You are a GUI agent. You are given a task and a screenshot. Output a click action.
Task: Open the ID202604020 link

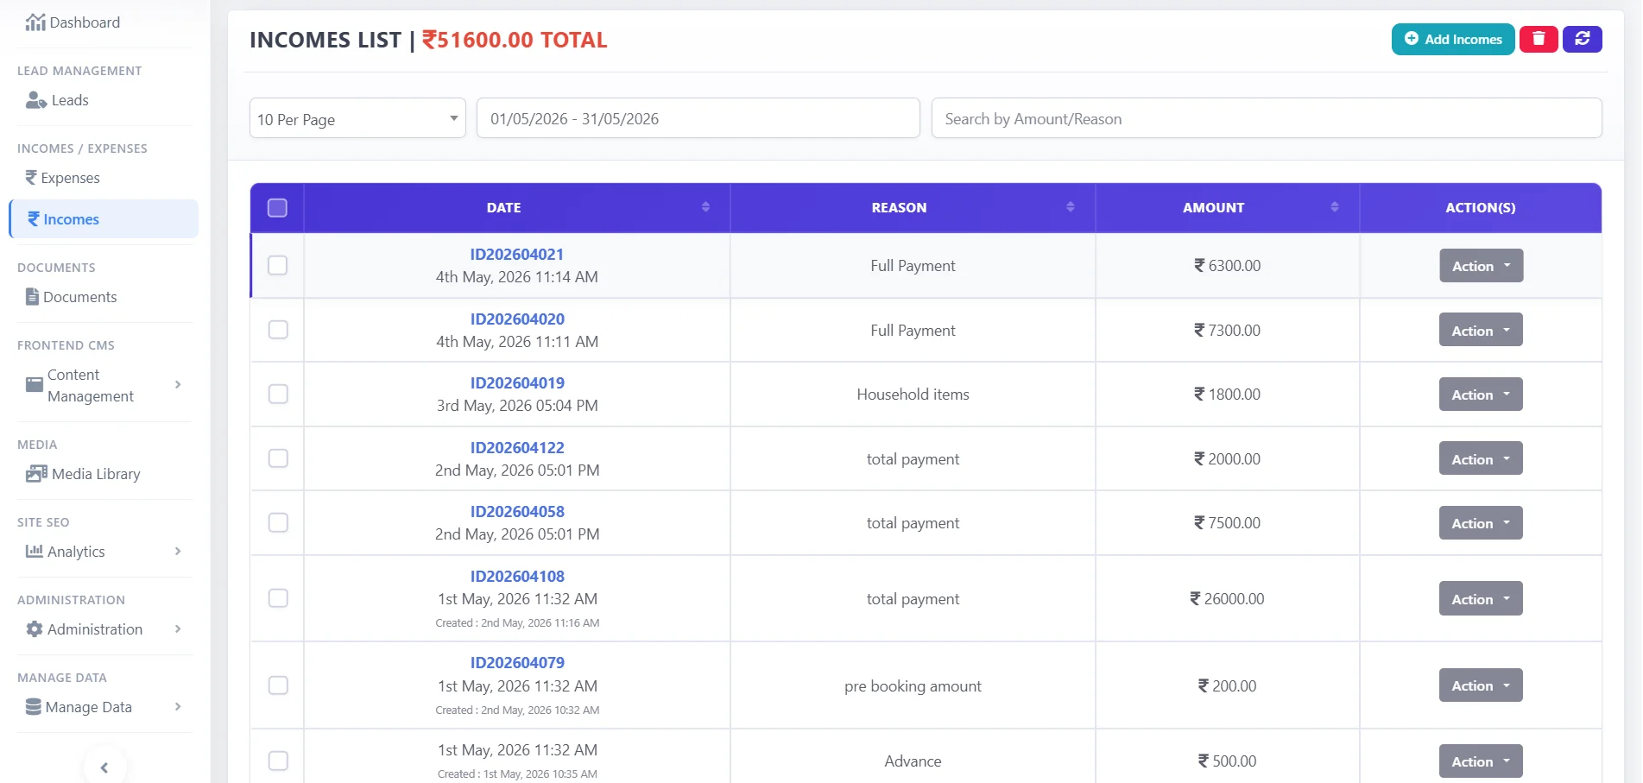pyautogui.click(x=517, y=319)
